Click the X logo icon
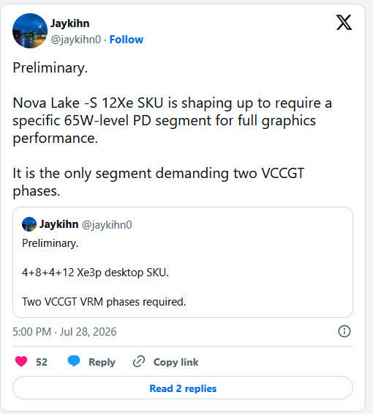This screenshot has width=373, height=414. [344, 23]
